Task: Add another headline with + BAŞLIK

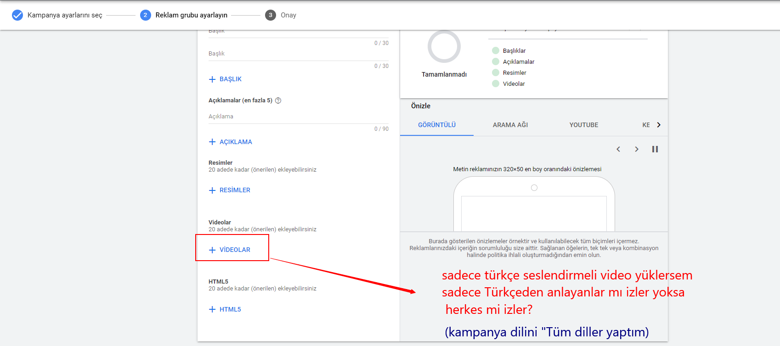Action: (x=225, y=79)
